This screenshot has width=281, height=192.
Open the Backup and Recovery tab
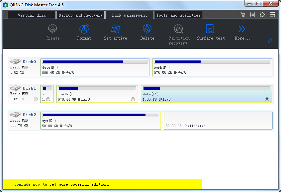[81, 15]
